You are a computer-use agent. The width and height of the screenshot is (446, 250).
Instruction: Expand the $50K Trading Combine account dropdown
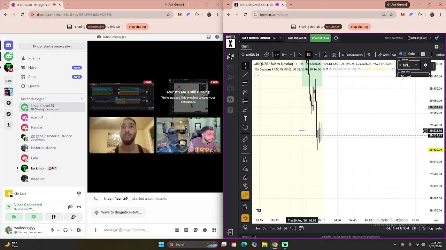[x=262, y=38]
